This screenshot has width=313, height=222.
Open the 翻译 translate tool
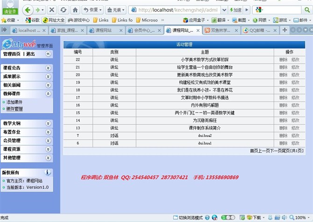click(219, 20)
